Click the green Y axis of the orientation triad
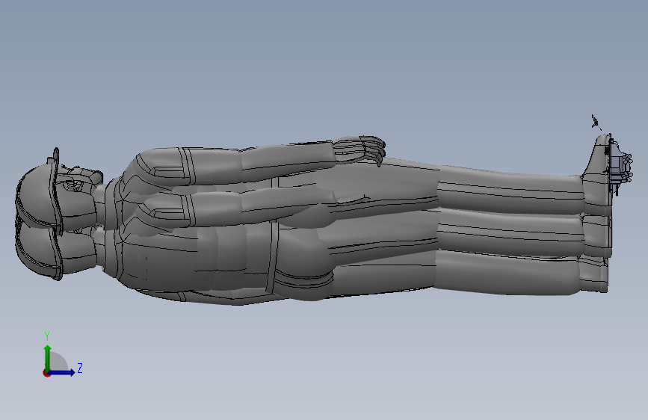This screenshot has width=648, height=420. (x=48, y=357)
